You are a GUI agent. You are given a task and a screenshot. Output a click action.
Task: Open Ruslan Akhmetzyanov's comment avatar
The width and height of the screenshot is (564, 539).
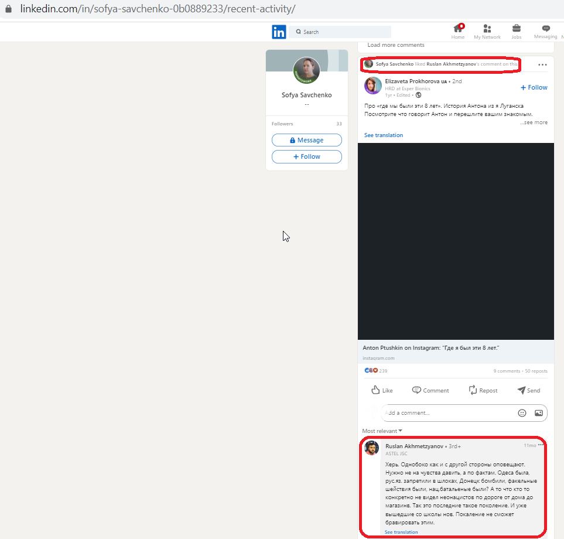[x=371, y=448]
